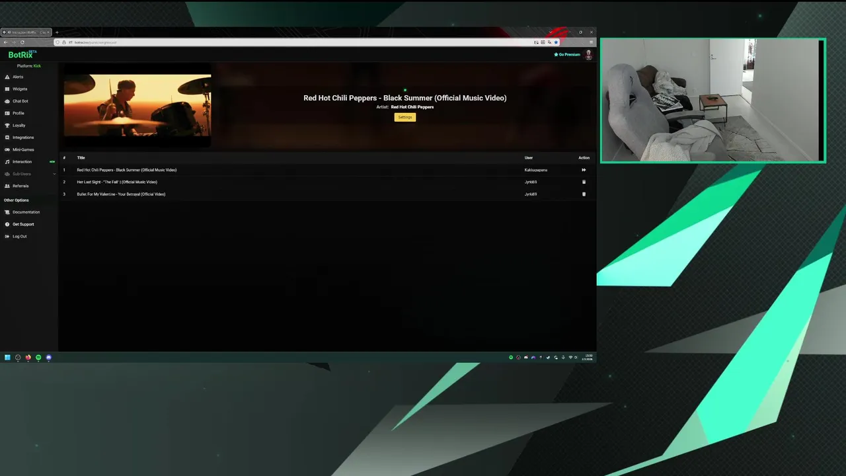The width and height of the screenshot is (846, 476).
Task: Click the Go Premium link
Action: coord(567,55)
